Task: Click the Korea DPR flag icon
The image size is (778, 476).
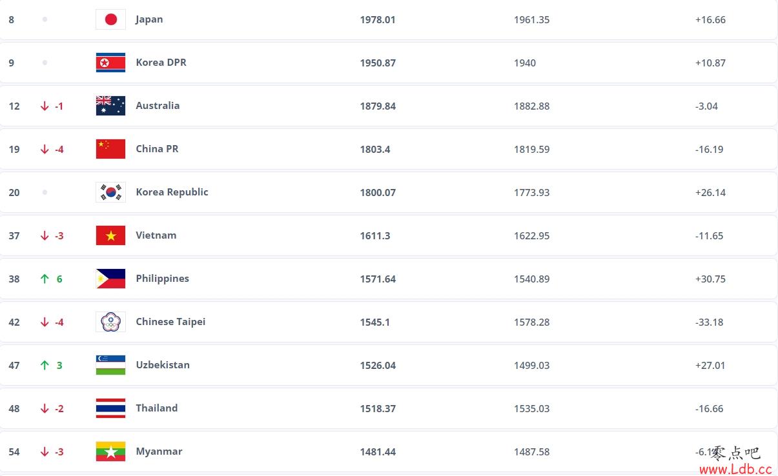Action: 110,63
